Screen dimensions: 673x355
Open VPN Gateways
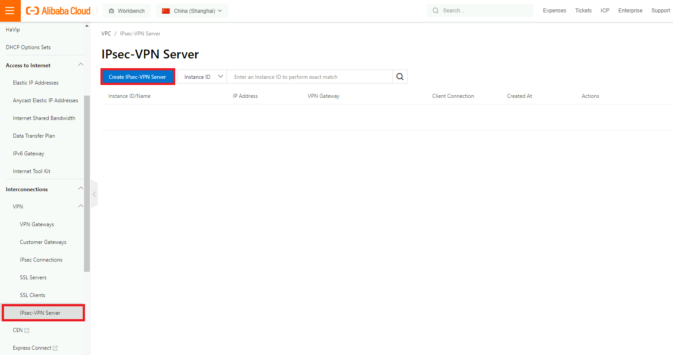[37, 224]
